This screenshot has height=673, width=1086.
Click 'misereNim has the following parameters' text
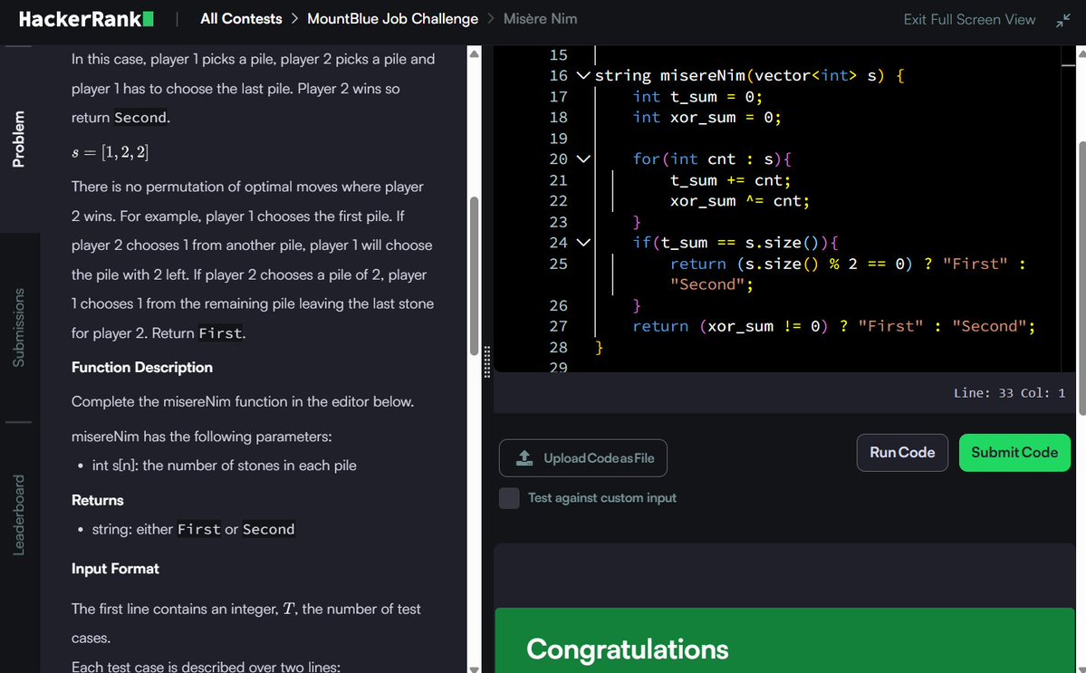tap(202, 437)
